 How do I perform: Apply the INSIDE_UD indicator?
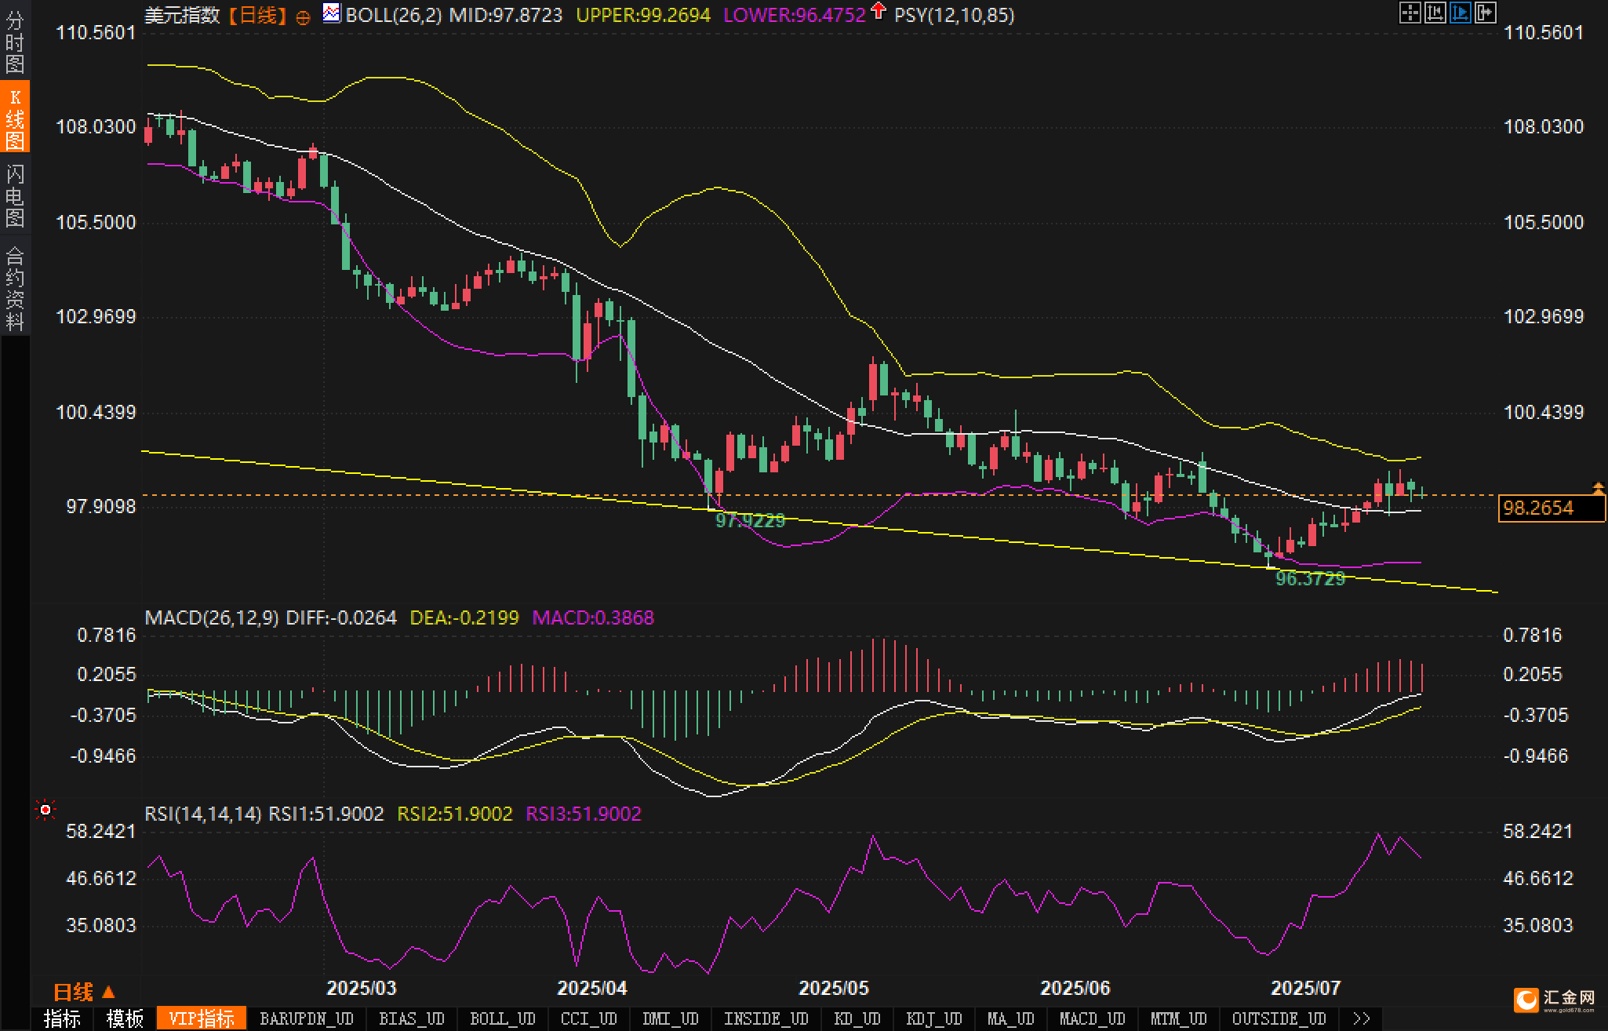(x=766, y=1018)
